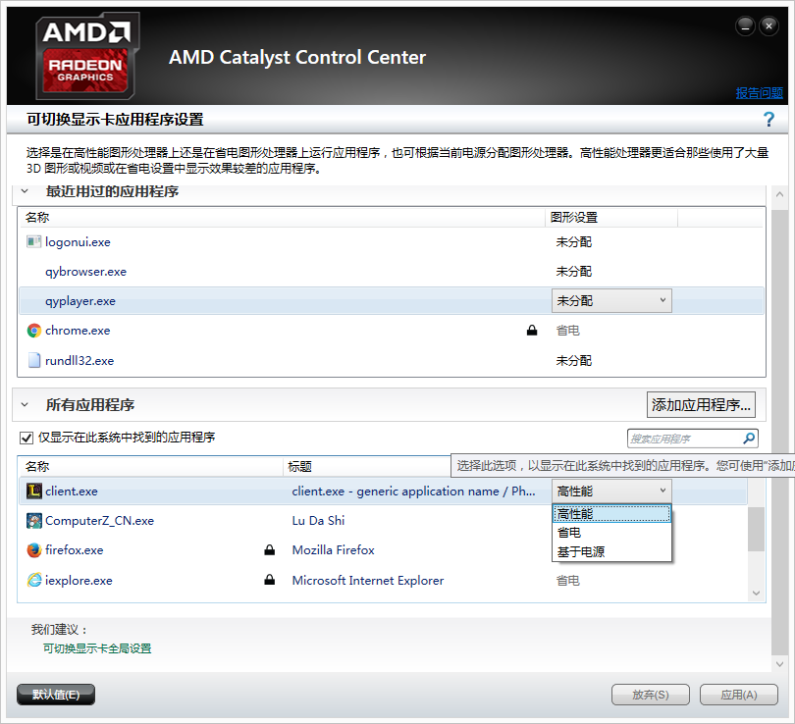Image resolution: width=795 pixels, height=724 pixels.
Task: Select 省电 in the dropdown list
Action: coord(611,533)
